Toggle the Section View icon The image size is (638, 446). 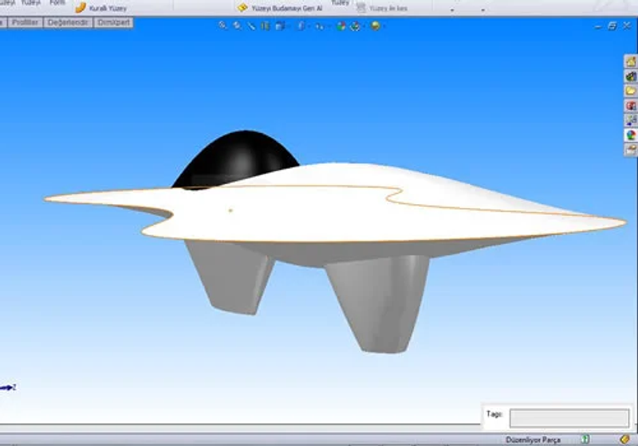[x=266, y=26]
